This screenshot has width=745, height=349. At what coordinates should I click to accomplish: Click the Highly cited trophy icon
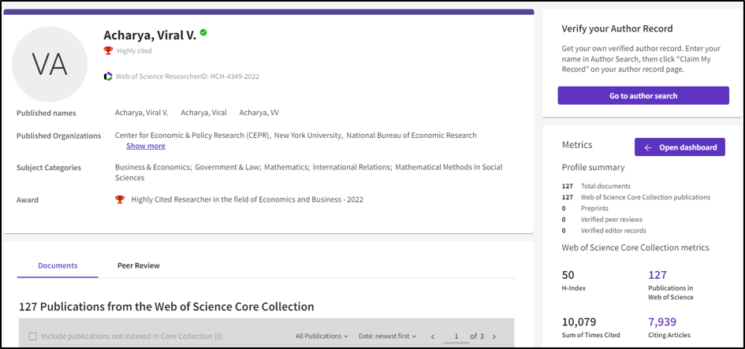tap(108, 50)
